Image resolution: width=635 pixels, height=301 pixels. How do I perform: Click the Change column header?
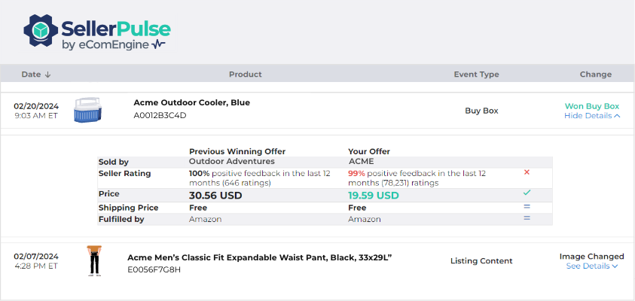(x=595, y=74)
